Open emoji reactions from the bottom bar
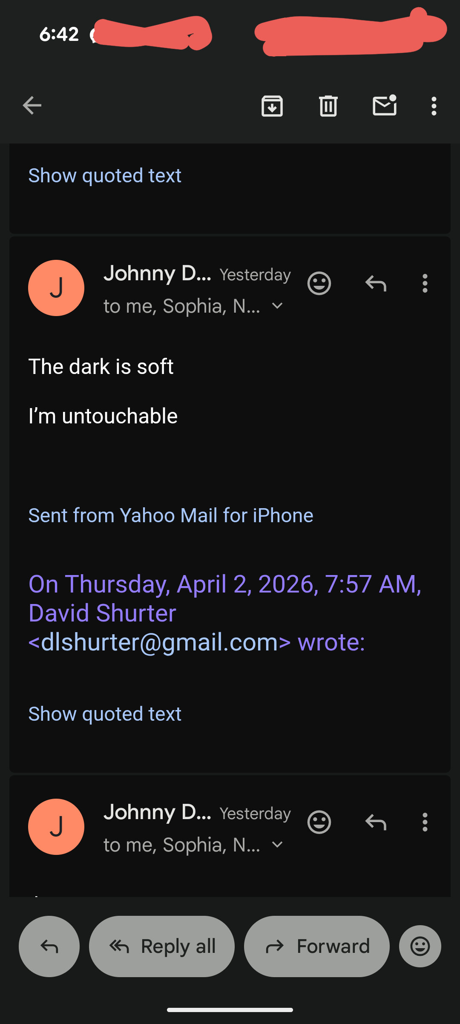The image size is (460, 1024). (x=420, y=946)
